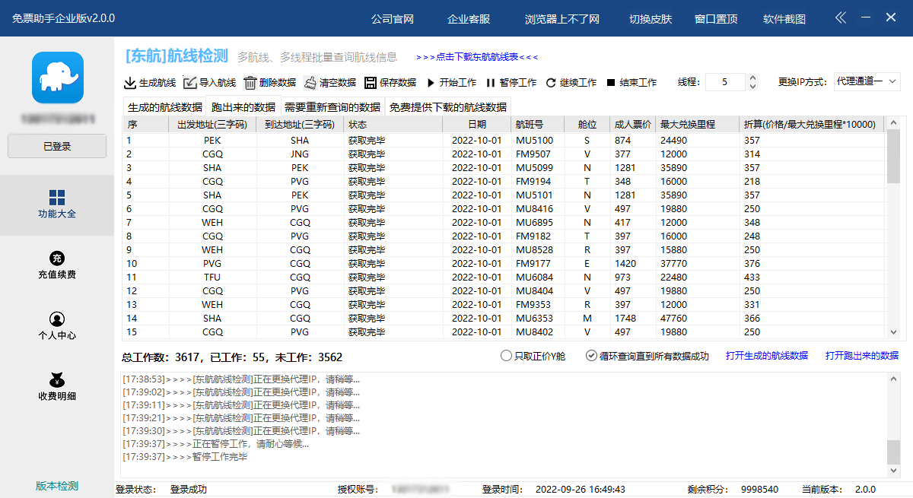Click the 点击下载东航航线表 link
Screen dimensions: 913x498
pyautogui.click(x=477, y=57)
